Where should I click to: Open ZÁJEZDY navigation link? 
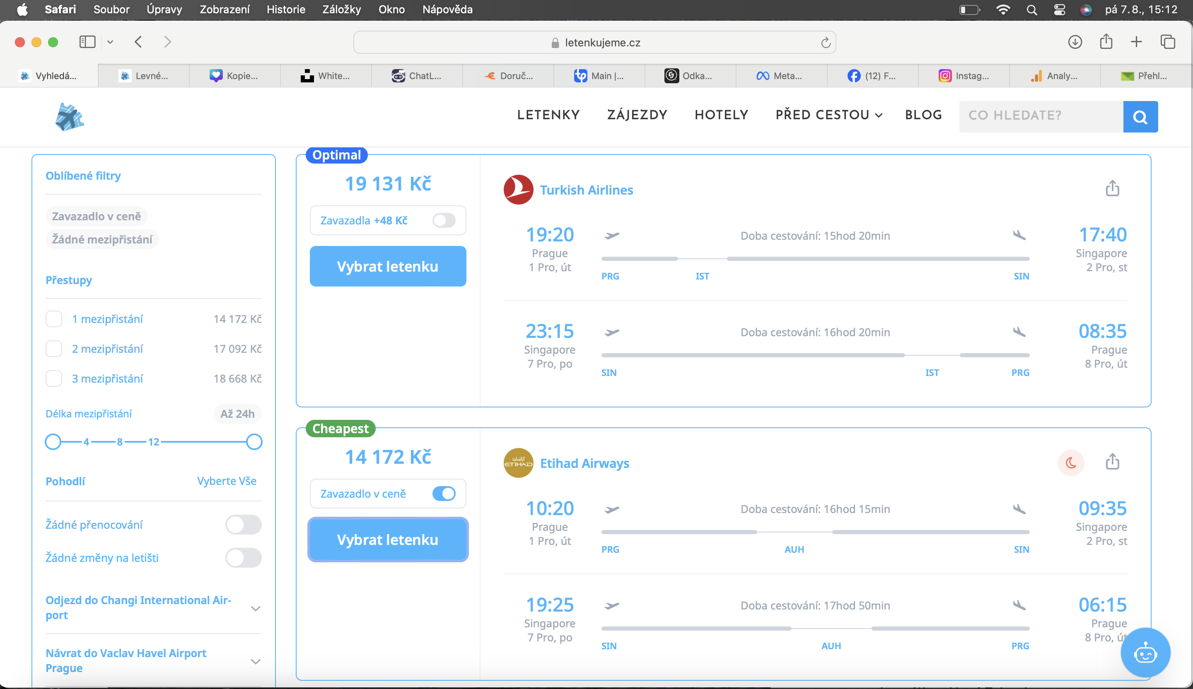(x=637, y=115)
